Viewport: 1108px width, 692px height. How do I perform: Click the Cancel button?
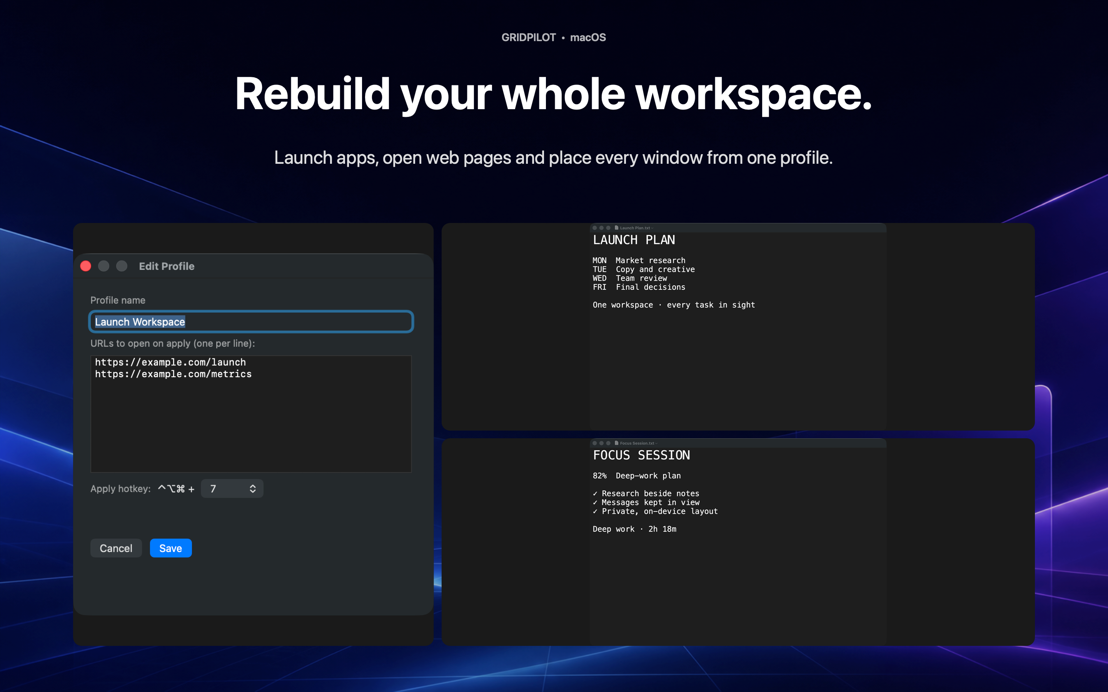pyautogui.click(x=116, y=548)
